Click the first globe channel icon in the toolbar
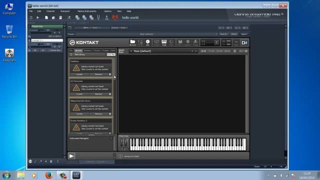The height and width of the screenshot is (180, 320). (x=77, y=18)
